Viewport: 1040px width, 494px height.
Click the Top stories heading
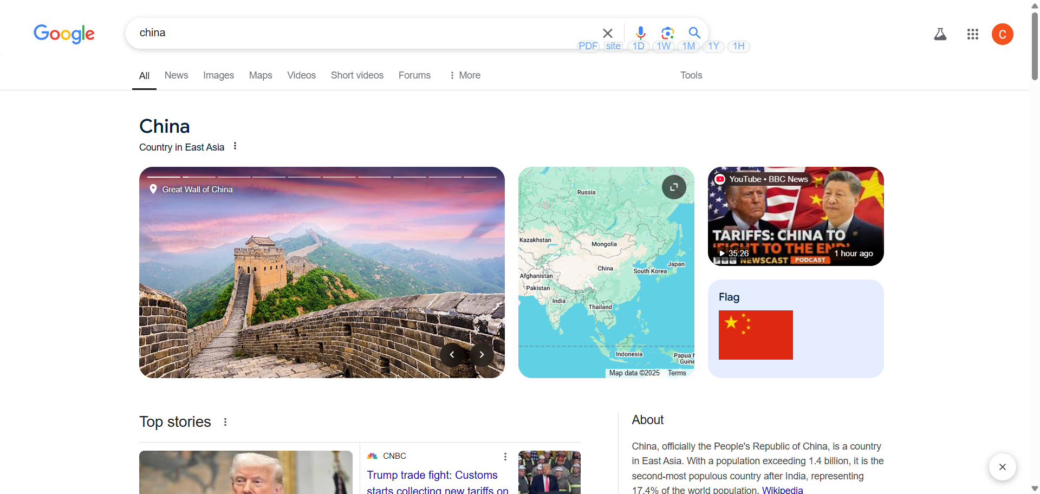(x=175, y=422)
